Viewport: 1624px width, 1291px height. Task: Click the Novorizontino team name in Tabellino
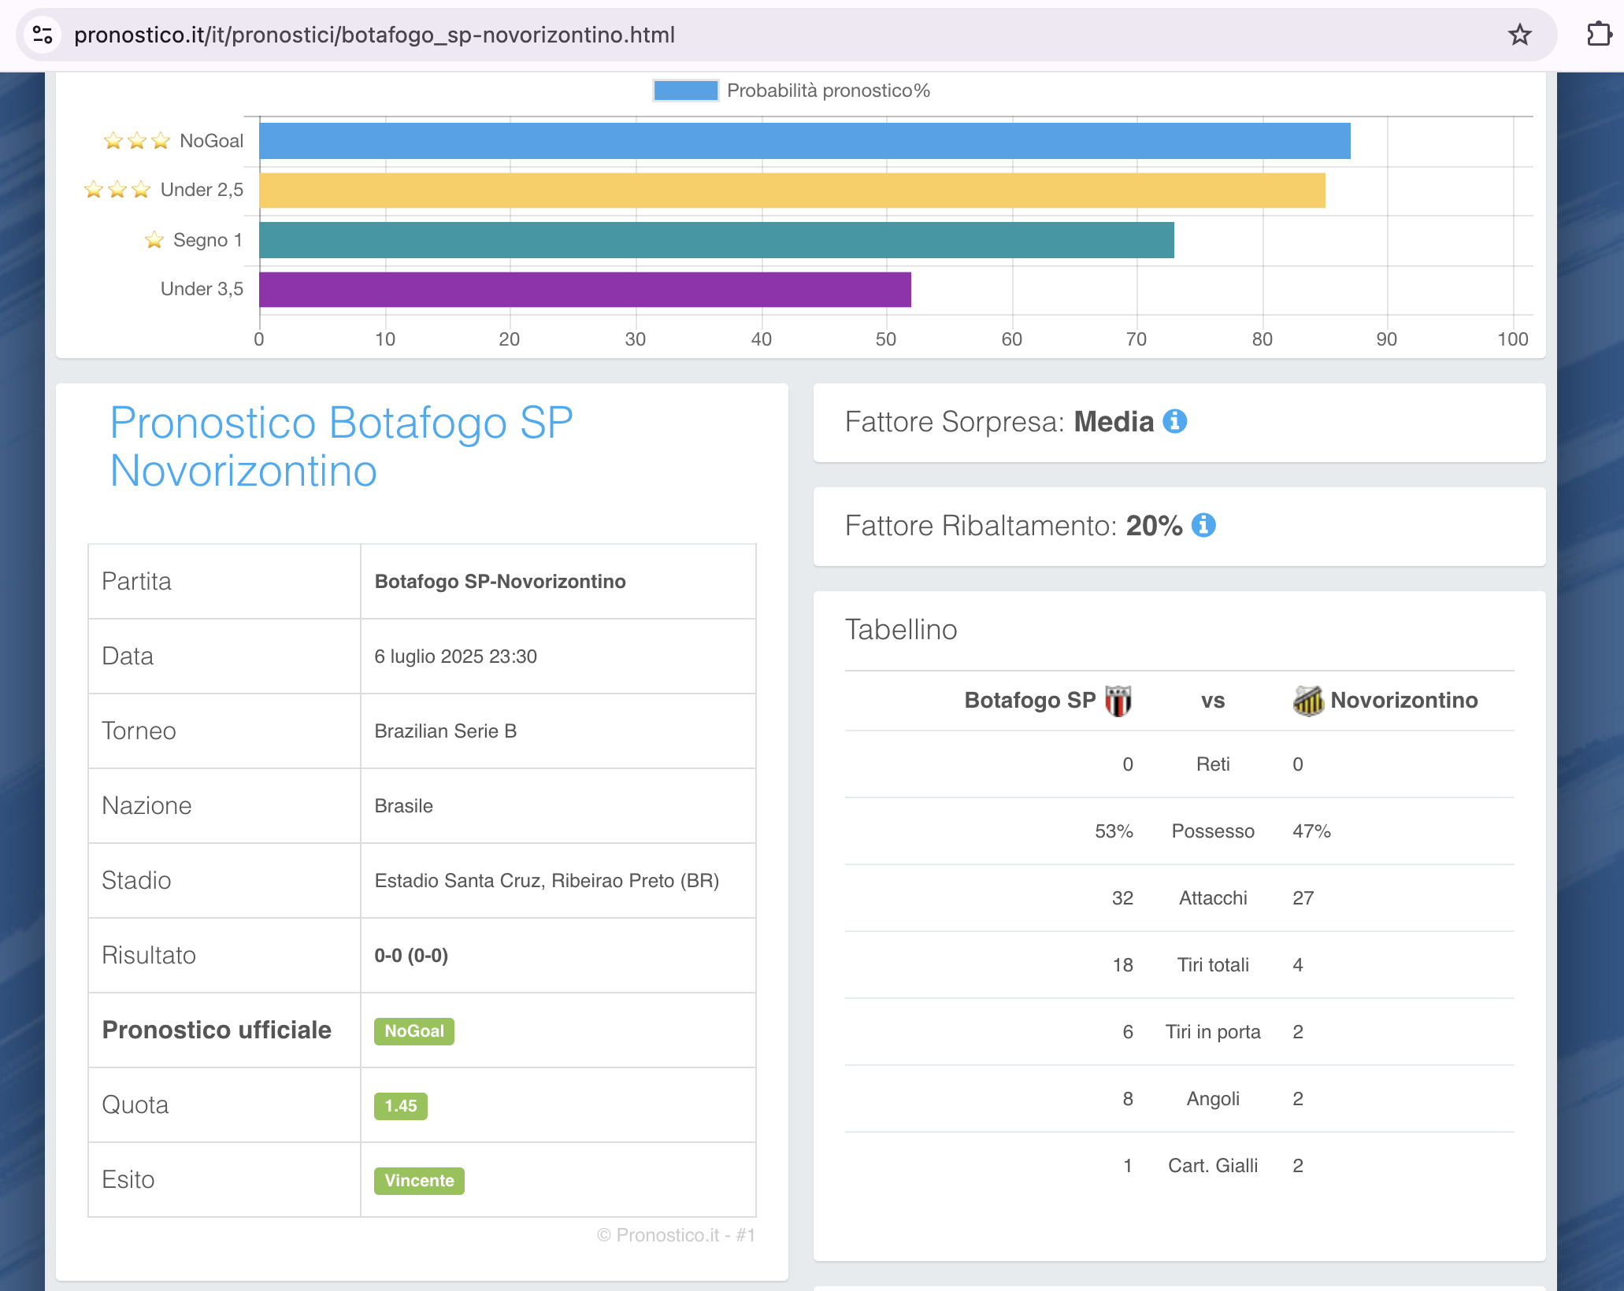point(1404,701)
